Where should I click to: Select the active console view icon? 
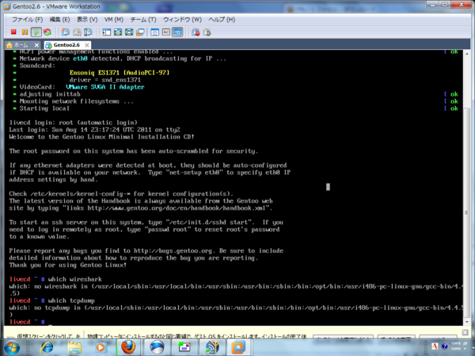pyautogui.click(x=177, y=32)
